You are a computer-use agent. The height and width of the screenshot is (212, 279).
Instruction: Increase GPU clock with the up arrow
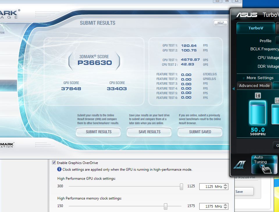click(x=225, y=185)
